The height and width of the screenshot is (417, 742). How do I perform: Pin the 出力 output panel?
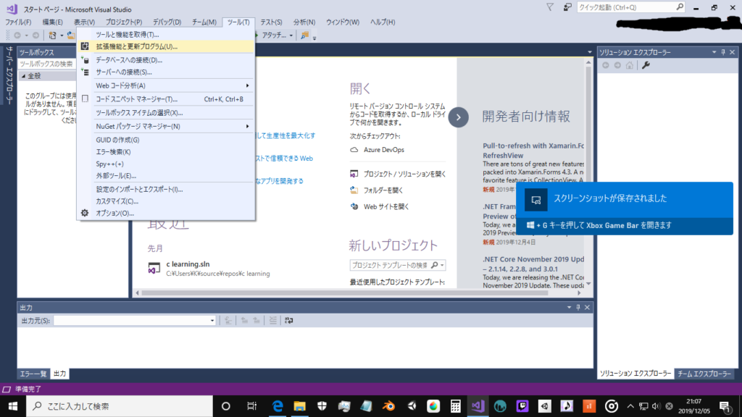[578, 307]
